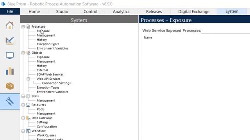Click the Workflow tree label
This screenshot has width=250, height=140.
tap(38, 131)
